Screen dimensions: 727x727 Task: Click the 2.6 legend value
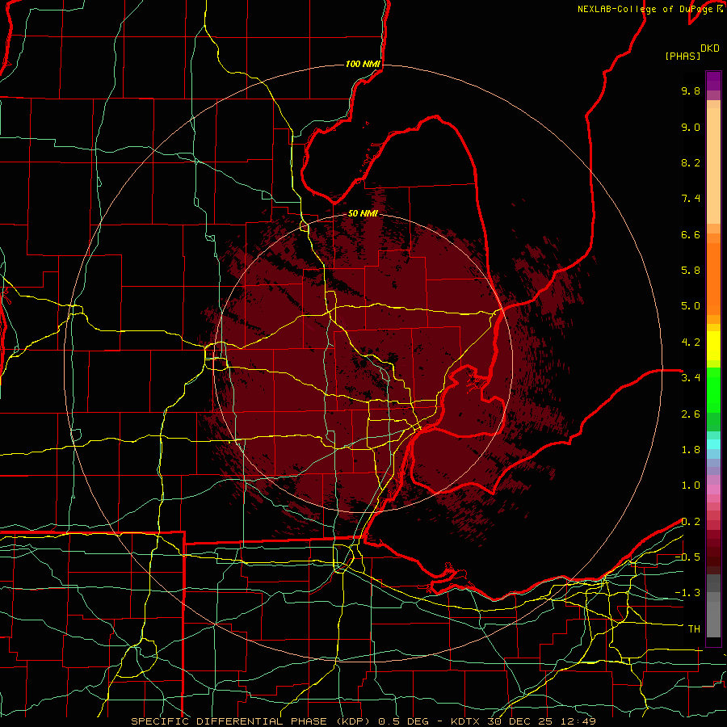coord(691,414)
